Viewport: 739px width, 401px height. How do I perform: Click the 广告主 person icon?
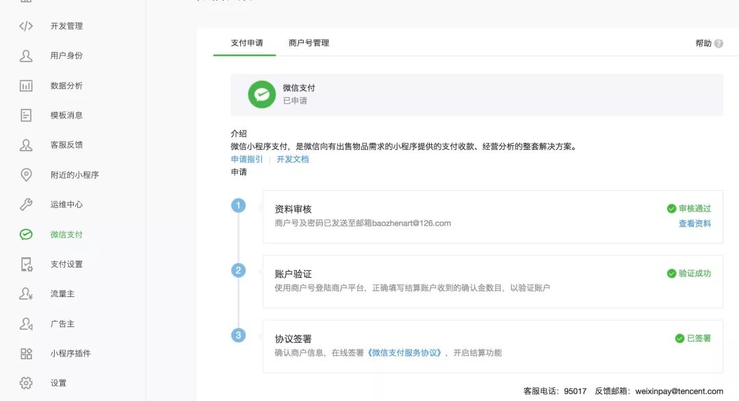[x=26, y=324]
